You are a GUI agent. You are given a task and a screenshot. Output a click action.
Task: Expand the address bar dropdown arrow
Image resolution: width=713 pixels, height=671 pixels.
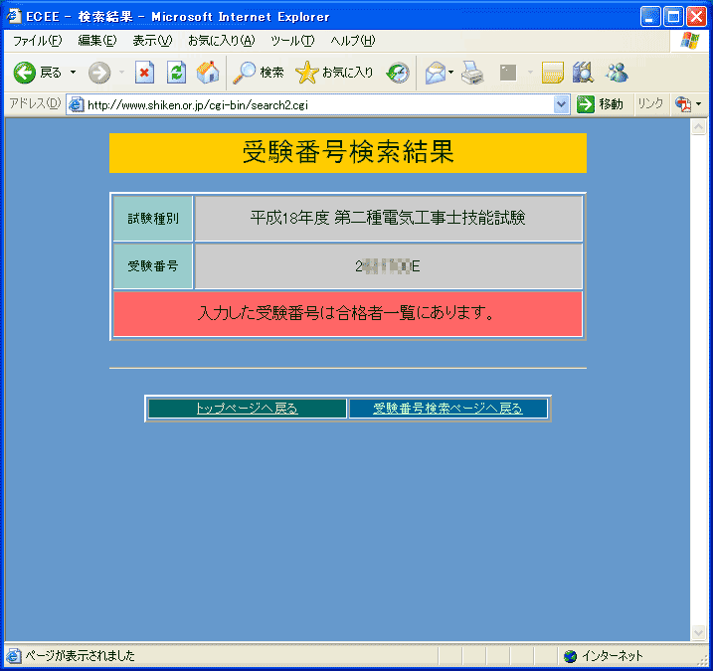tap(562, 104)
